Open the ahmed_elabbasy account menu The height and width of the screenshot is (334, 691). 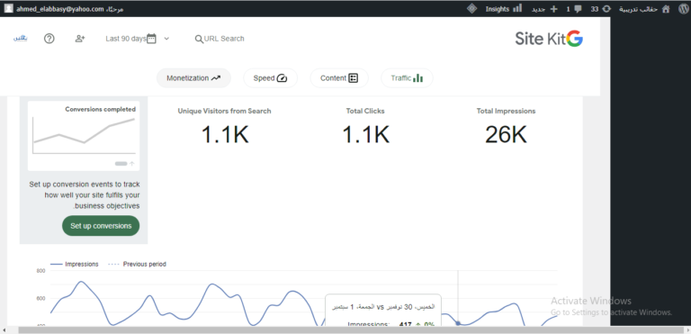(64, 9)
